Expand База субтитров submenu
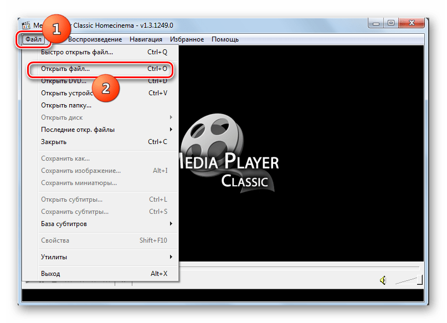This screenshot has width=447, height=323. pos(109,224)
